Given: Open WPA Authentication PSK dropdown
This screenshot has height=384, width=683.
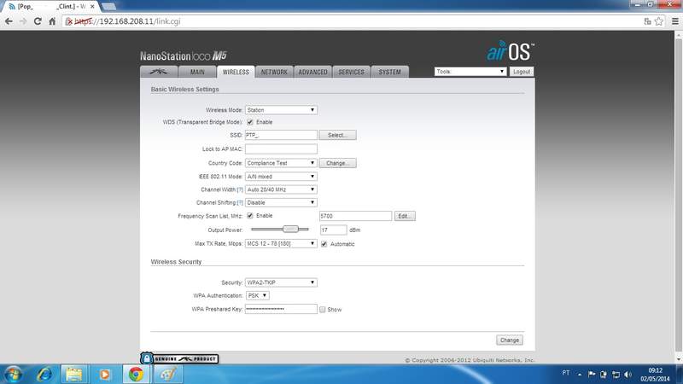Looking at the screenshot, I should 258,295.
